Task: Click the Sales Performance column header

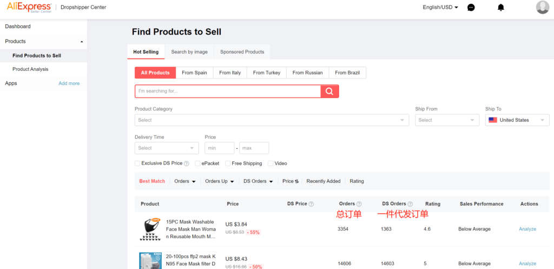Action: point(482,204)
